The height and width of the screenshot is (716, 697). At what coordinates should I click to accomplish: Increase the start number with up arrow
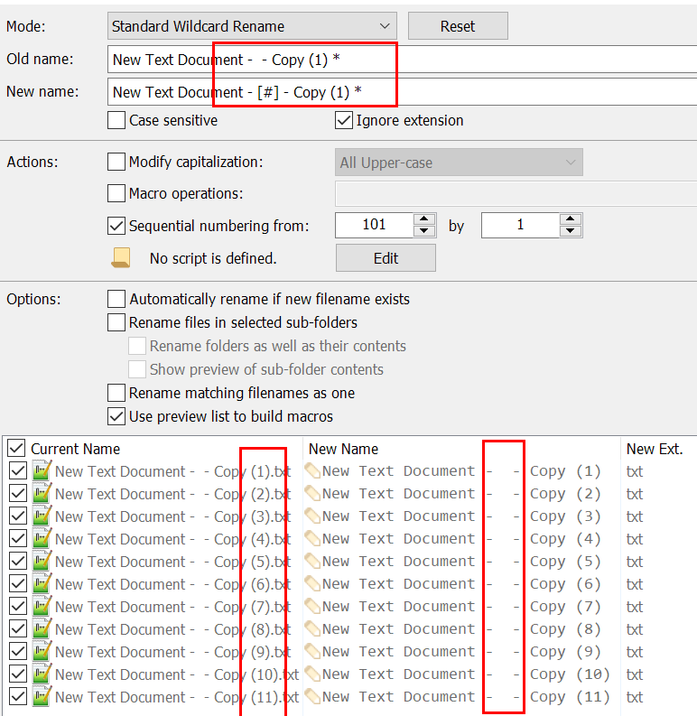424,219
